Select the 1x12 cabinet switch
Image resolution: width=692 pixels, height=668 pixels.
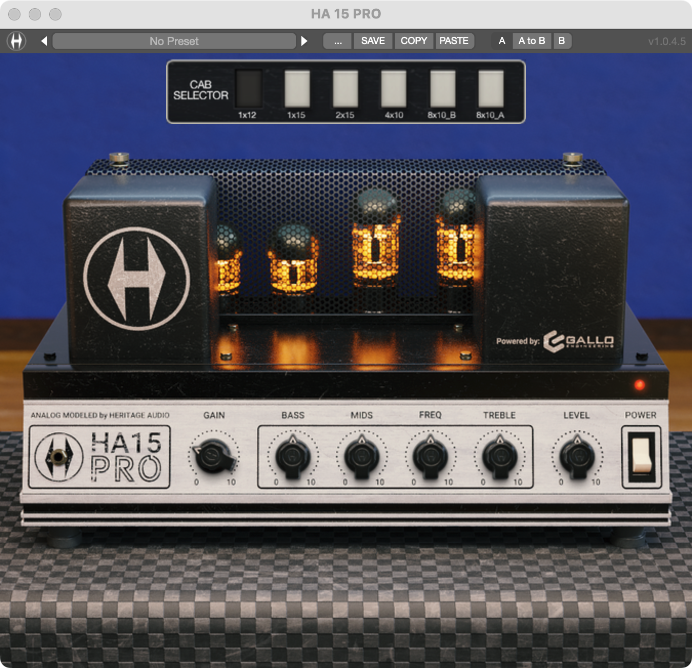(x=248, y=89)
